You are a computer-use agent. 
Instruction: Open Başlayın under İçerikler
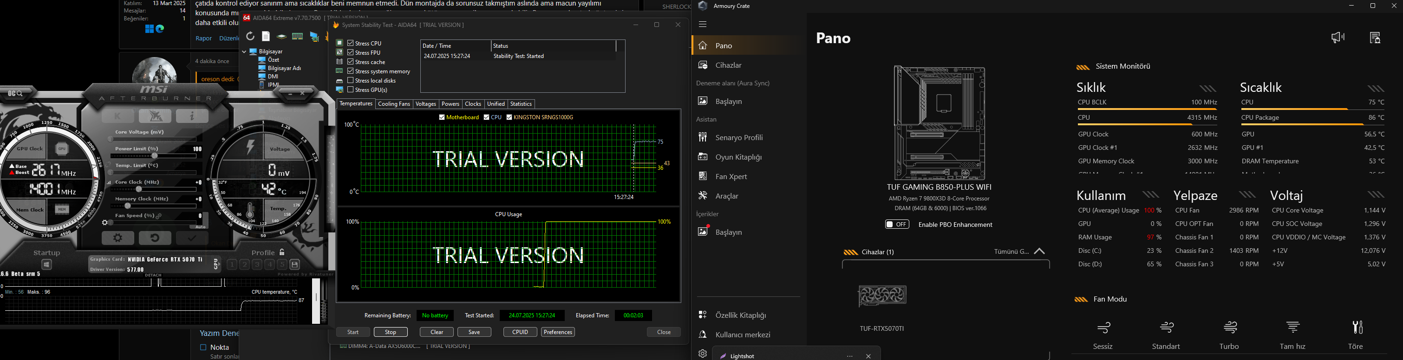(748, 232)
